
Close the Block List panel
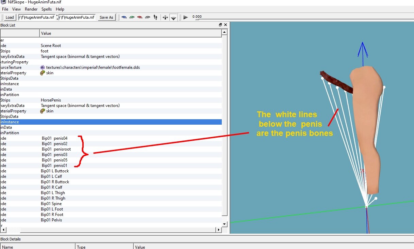(x=226, y=25)
